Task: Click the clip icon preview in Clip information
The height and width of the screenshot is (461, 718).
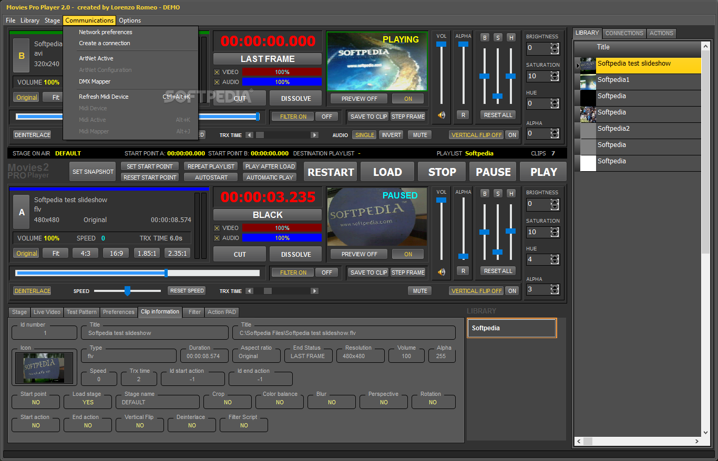Action: [44, 368]
